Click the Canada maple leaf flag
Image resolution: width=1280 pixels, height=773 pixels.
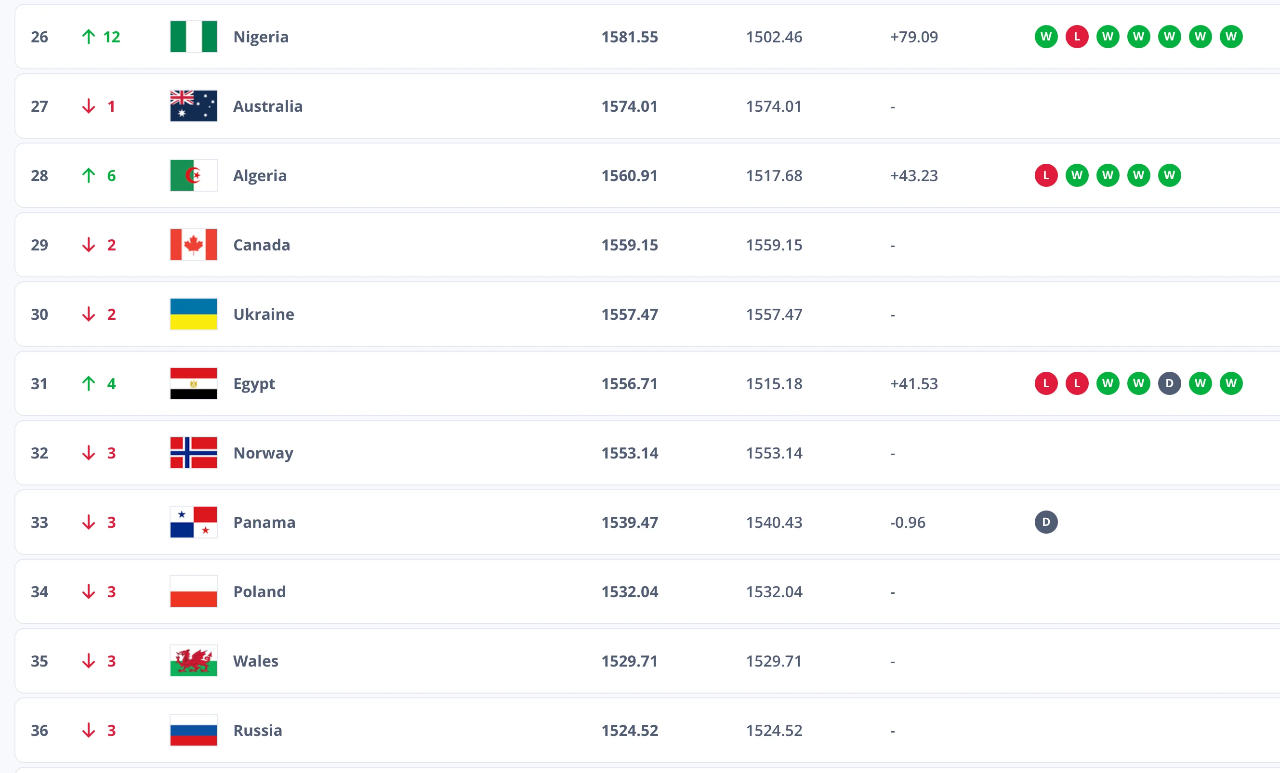point(193,245)
